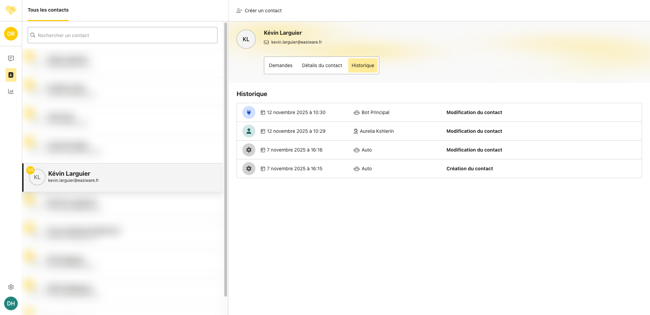Click the heart logo at top left
This screenshot has height=315, width=650.
coord(11,10)
